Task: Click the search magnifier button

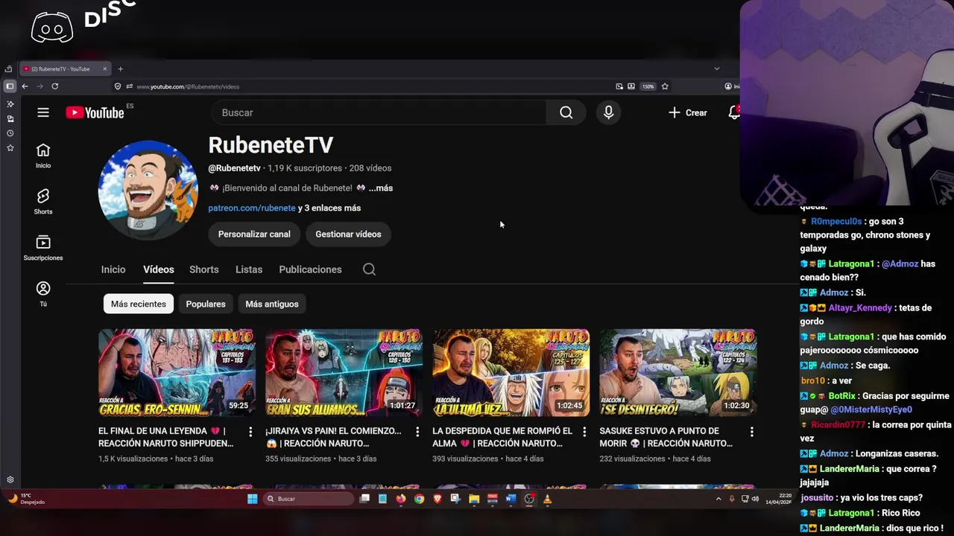Action: coord(566,112)
